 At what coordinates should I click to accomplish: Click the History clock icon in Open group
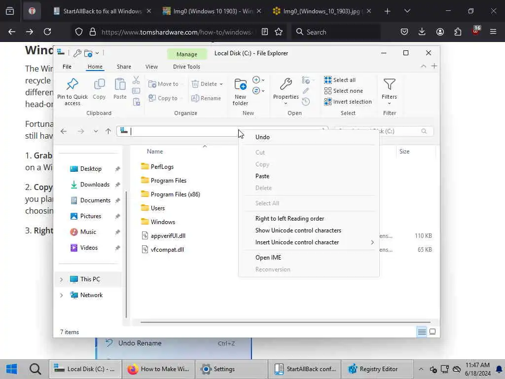306,102
